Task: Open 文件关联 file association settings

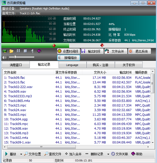Action: 120,154
